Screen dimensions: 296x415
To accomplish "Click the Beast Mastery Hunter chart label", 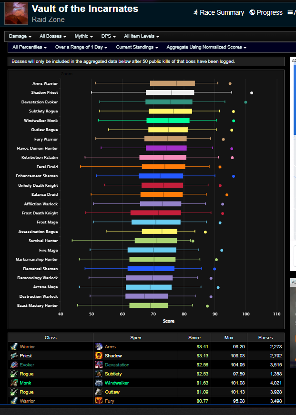I will point(37,305).
